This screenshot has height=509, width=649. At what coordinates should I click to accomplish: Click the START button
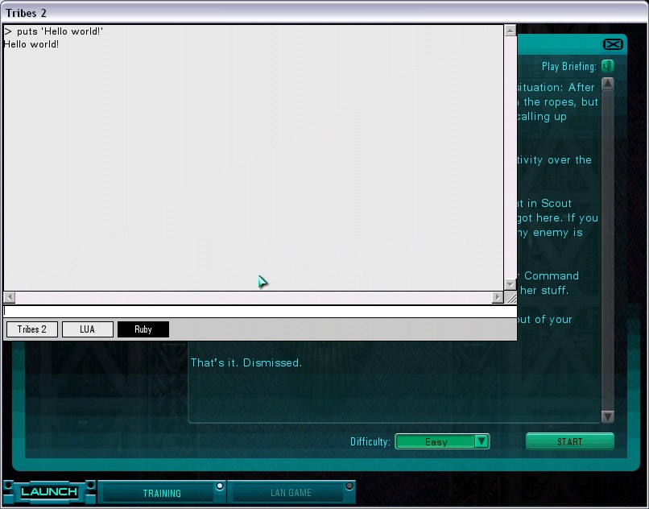pyautogui.click(x=569, y=441)
